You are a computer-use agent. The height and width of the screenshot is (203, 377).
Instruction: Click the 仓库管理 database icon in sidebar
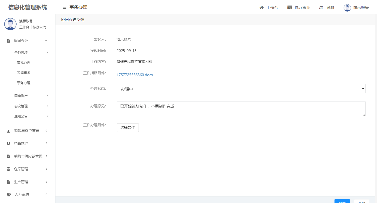click(9, 169)
